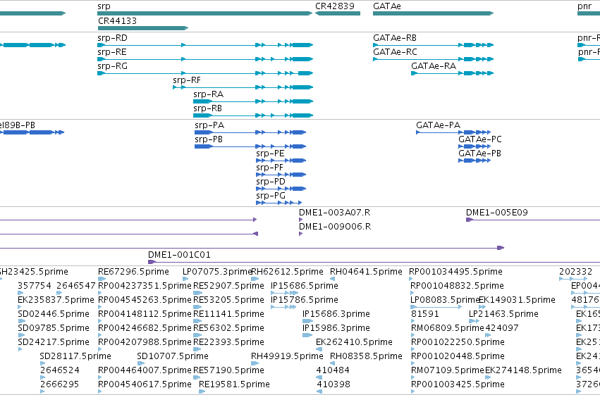Select EST RE57190.5prime
This screenshot has height=395, width=600.
coord(197,377)
